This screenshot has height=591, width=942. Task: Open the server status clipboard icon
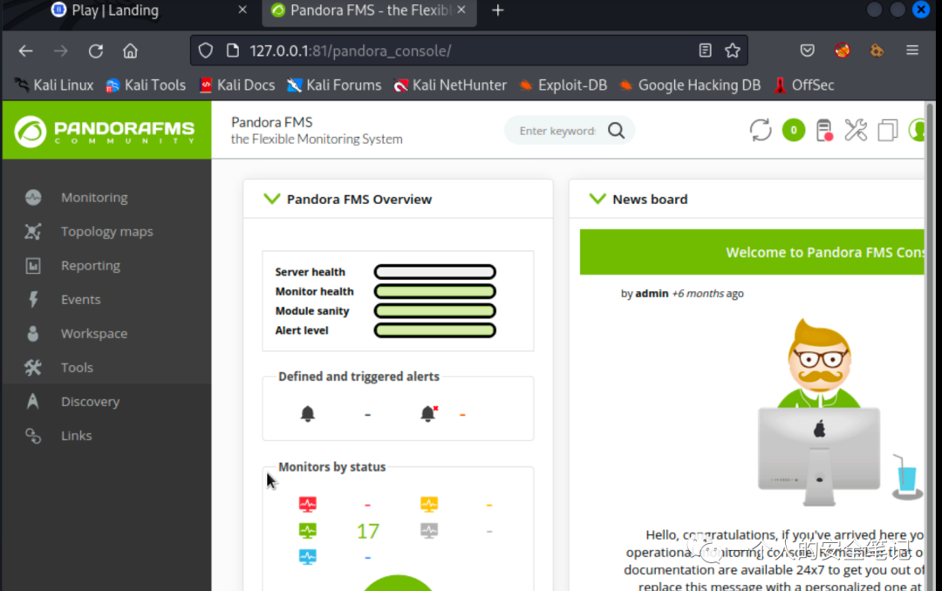point(824,131)
